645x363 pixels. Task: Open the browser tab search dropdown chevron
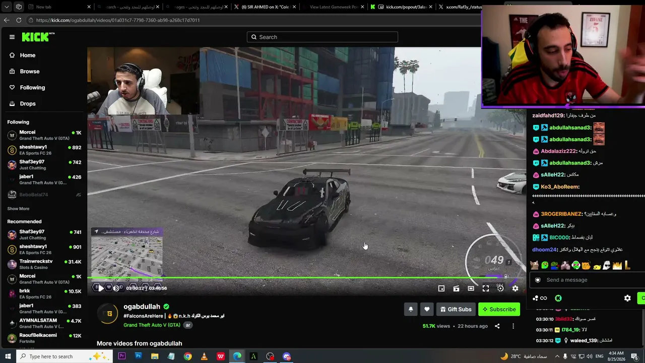[x=6, y=7]
